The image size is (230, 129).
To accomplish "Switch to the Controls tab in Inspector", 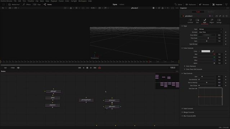I will pyautogui.click(x=190, y=21).
